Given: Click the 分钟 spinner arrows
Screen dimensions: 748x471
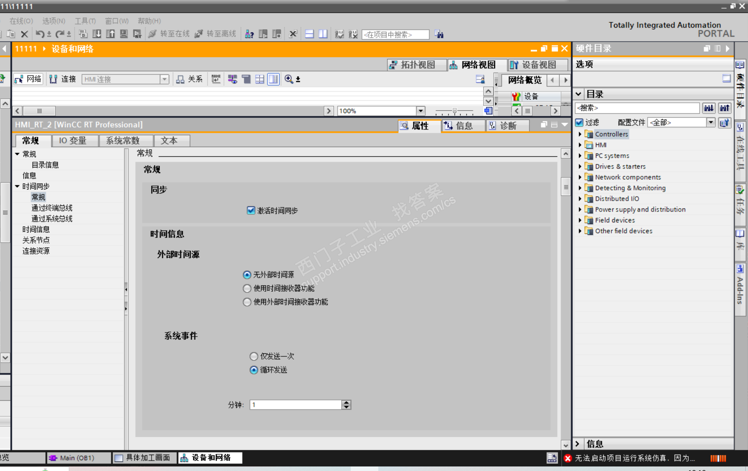Looking at the screenshot, I should pos(346,405).
